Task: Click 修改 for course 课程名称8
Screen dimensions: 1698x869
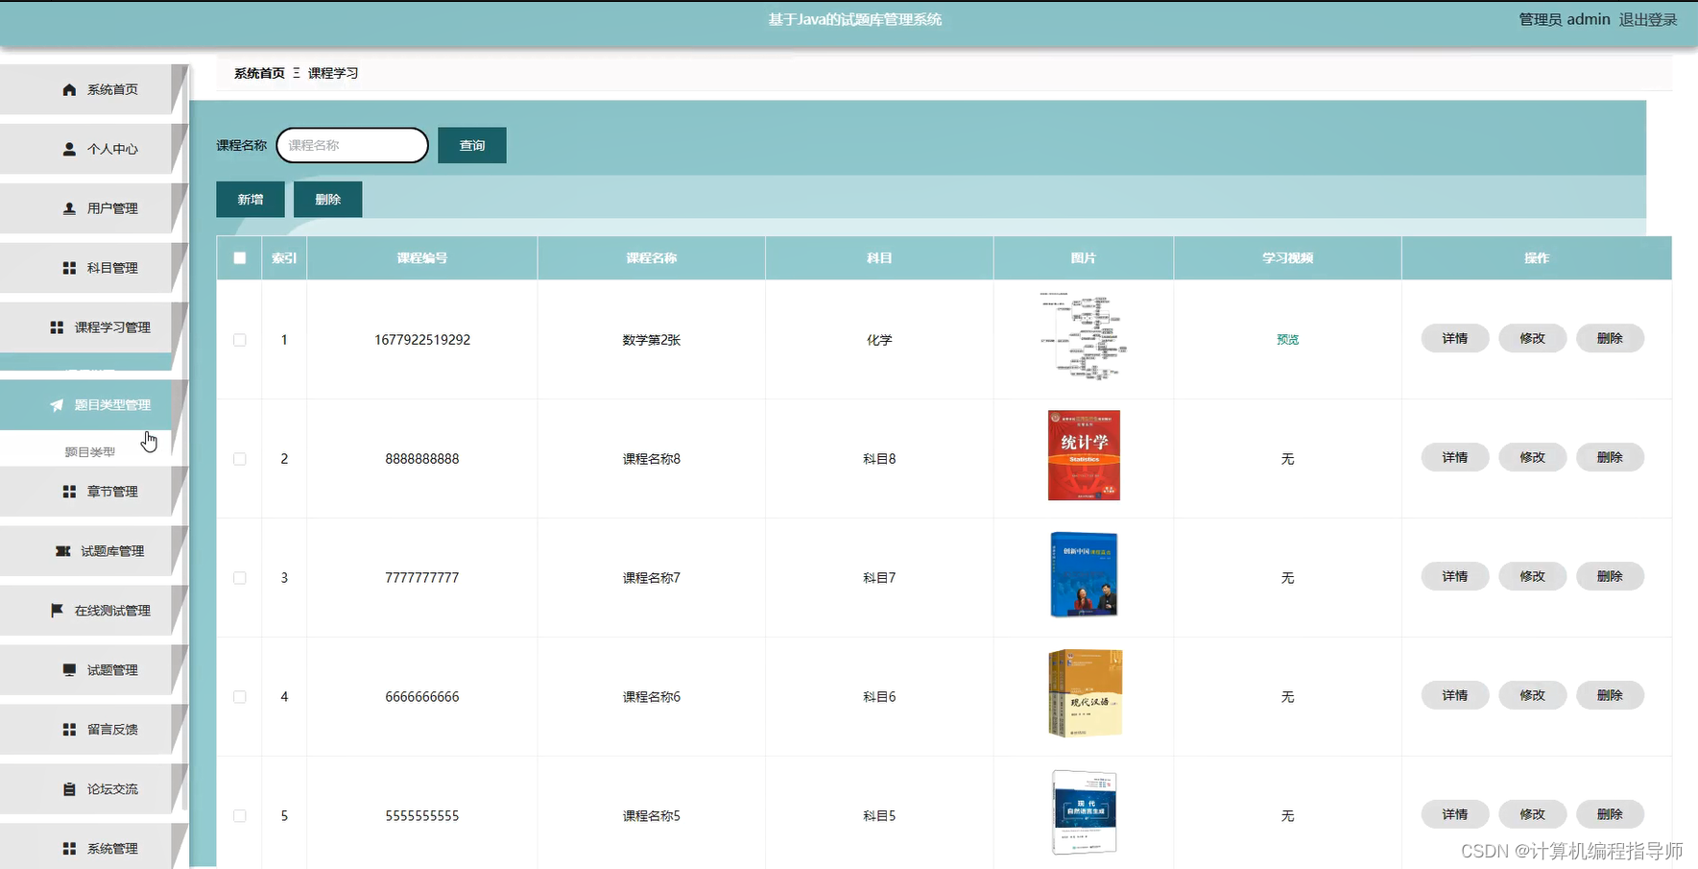Action: coord(1533,457)
